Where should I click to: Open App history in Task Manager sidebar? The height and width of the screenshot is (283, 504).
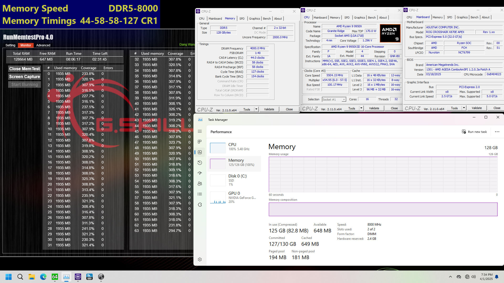200,162
